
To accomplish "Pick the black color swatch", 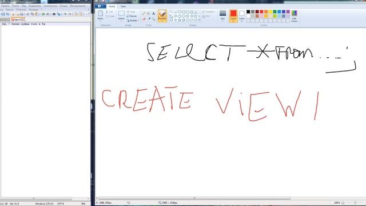I will pos(248,11).
